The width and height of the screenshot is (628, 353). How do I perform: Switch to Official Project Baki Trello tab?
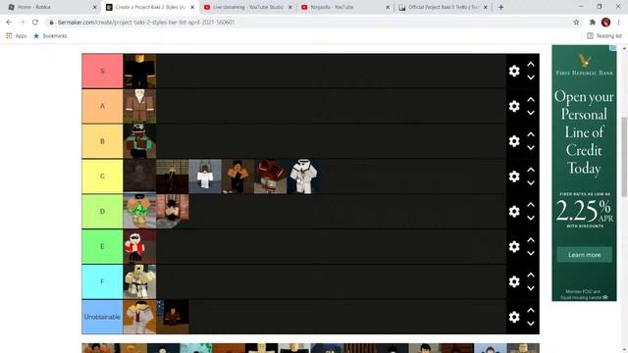tap(443, 7)
